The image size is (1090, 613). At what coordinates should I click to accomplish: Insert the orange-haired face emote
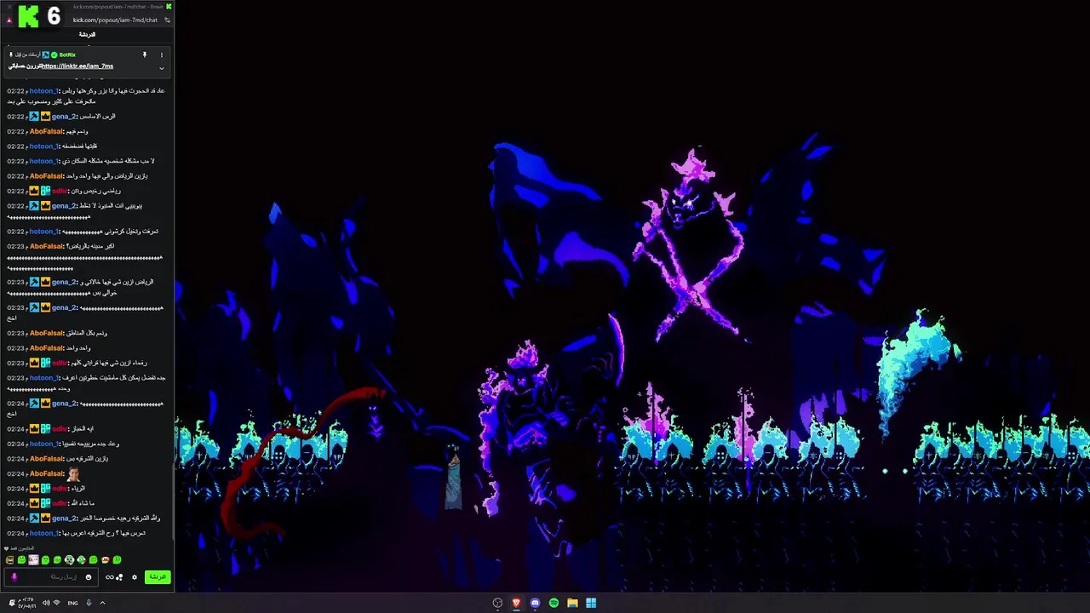click(106, 560)
